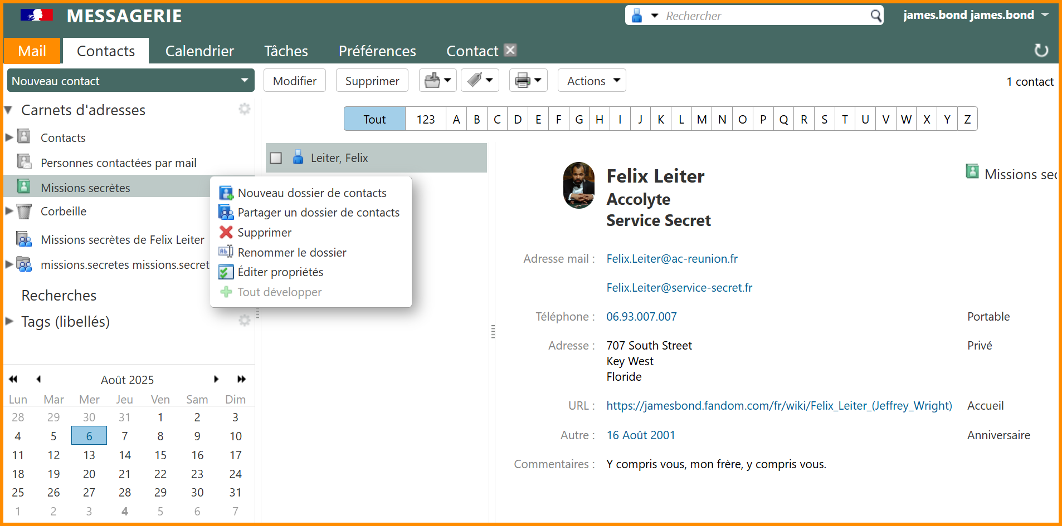1062x526 pixels.
Task: Click Felix Leiter's profile photo
Action: [579, 185]
